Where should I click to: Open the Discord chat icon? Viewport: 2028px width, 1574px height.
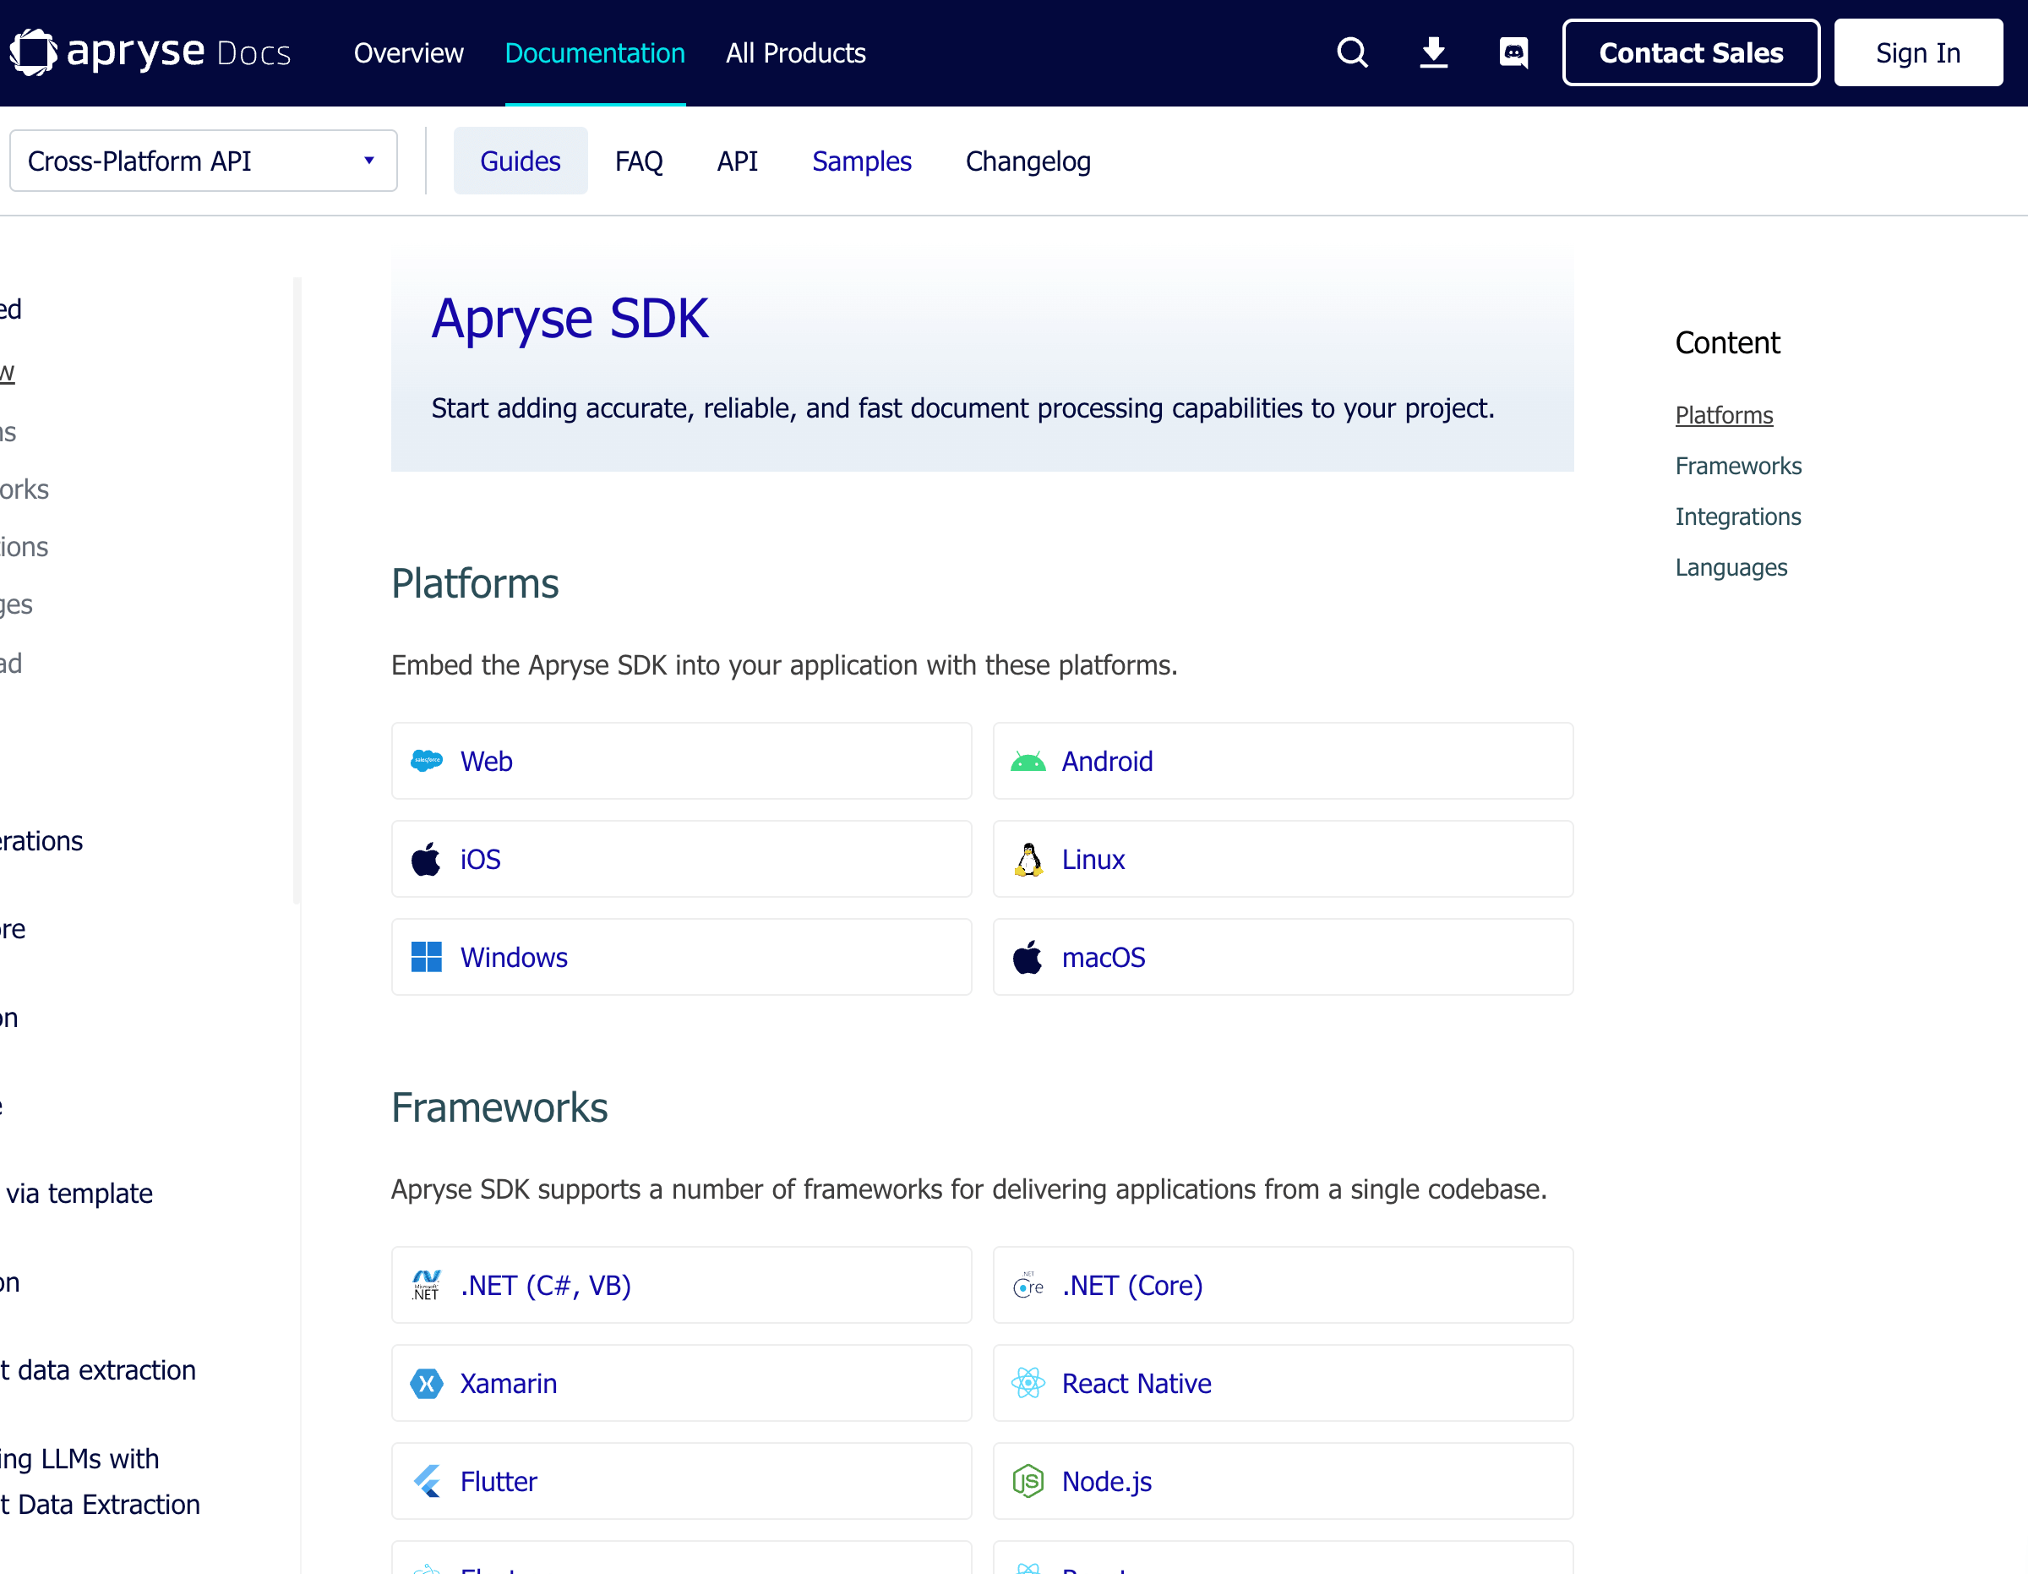[1513, 53]
